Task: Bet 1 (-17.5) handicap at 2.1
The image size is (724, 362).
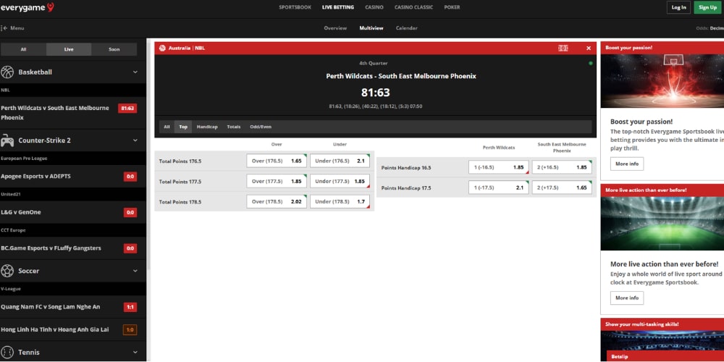Action: [499, 188]
